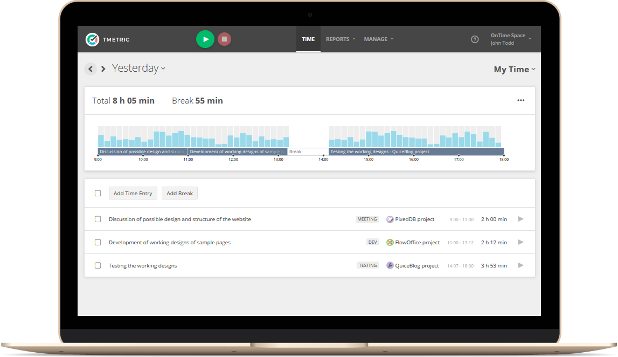
Task: Resume the Development of working designs entry
Action: coord(520,242)
